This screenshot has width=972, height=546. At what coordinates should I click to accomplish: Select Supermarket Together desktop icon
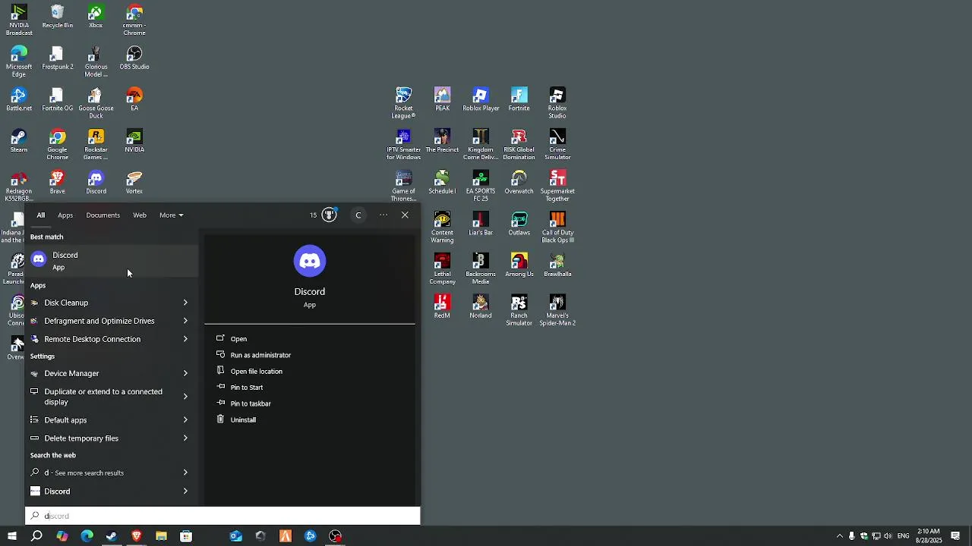[x=557, y=187]
